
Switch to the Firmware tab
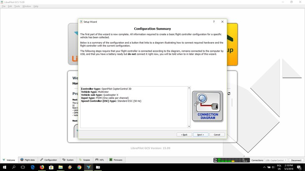(116, 160)
